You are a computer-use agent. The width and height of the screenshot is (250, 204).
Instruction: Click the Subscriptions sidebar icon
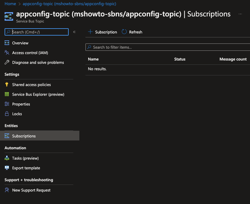(x=7, y=136)
